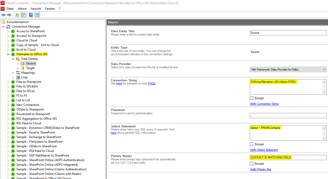This screenshot has width=328, height=179.
Task: Click the Password input field
Action: point(288,116)
